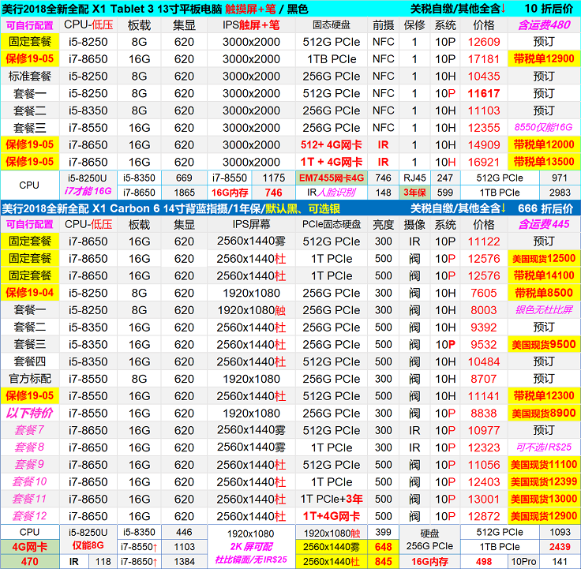Select the '官方标配' row label
This screenshot has width=581, height=569.
tap(30, 379)
